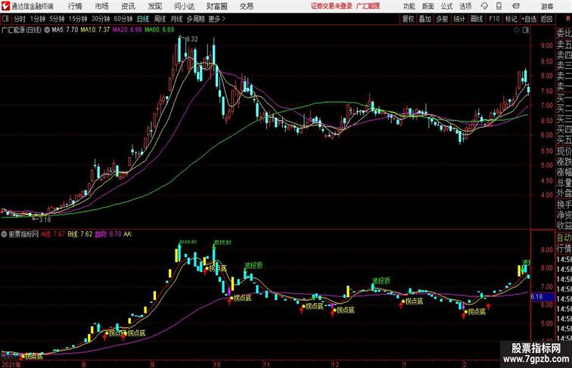Click the diamond icon at chart top-right

tap(517, 30)
